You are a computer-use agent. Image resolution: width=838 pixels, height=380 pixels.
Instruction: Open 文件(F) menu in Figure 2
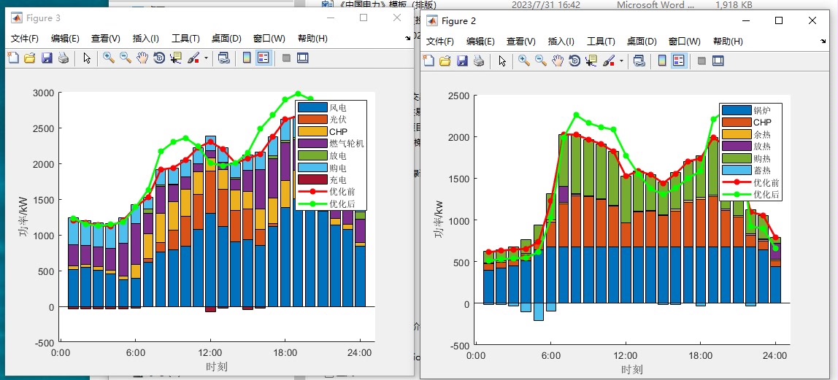coord(440,42)
